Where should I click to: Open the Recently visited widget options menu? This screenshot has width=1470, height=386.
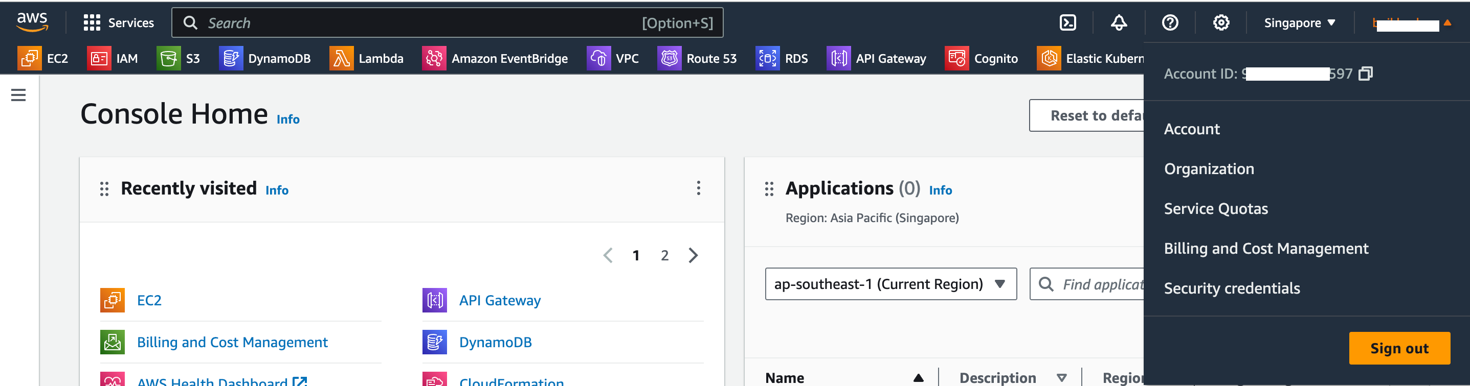699,188
